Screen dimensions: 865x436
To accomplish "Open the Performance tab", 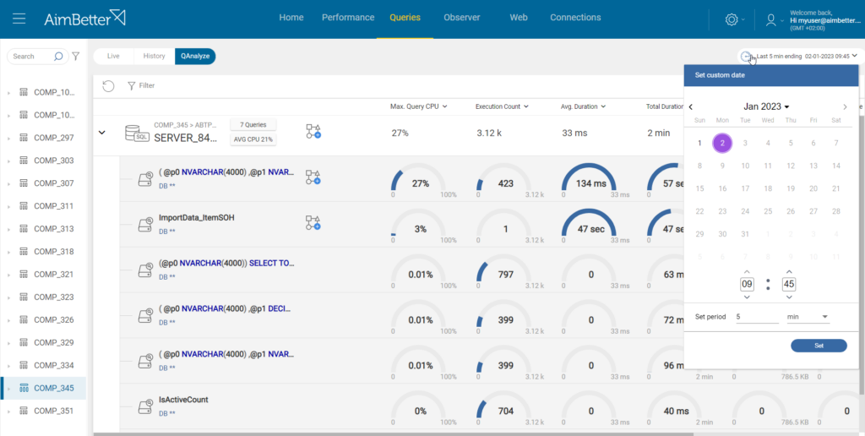I will click(x=348, y=18).
